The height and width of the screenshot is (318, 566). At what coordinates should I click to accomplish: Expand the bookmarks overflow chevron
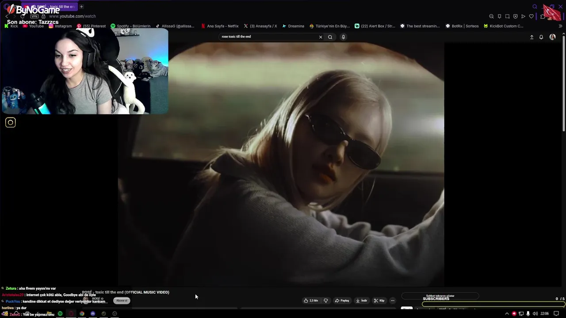pos(561,26)
